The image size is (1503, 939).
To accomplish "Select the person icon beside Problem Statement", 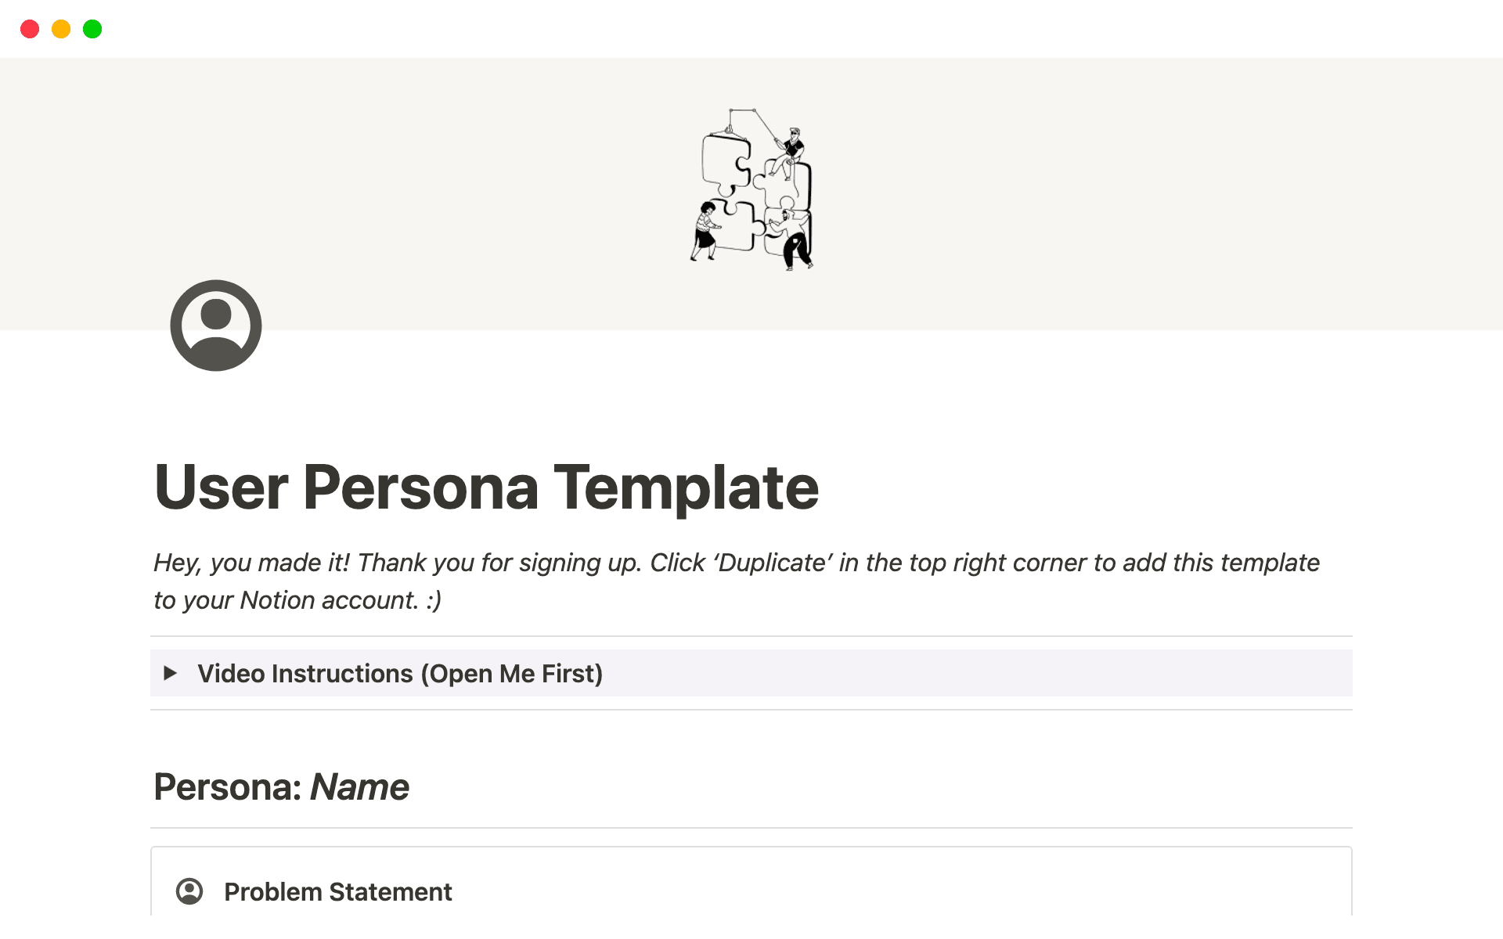I will coord(190,891).
